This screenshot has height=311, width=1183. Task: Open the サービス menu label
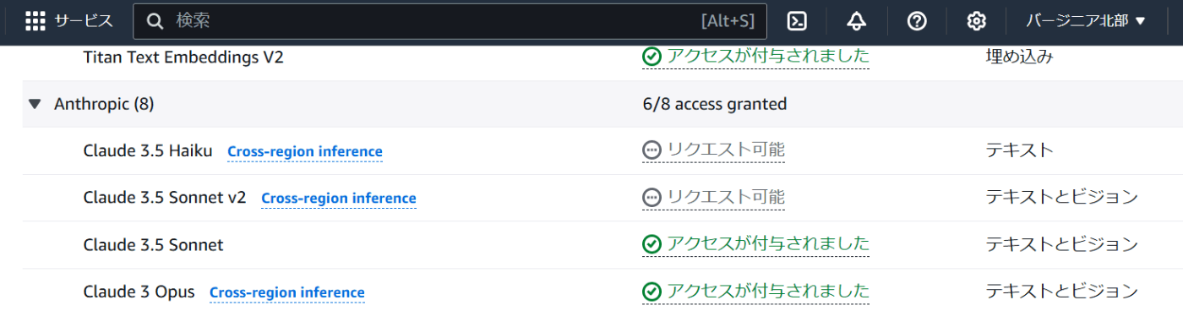pos(84,21)
